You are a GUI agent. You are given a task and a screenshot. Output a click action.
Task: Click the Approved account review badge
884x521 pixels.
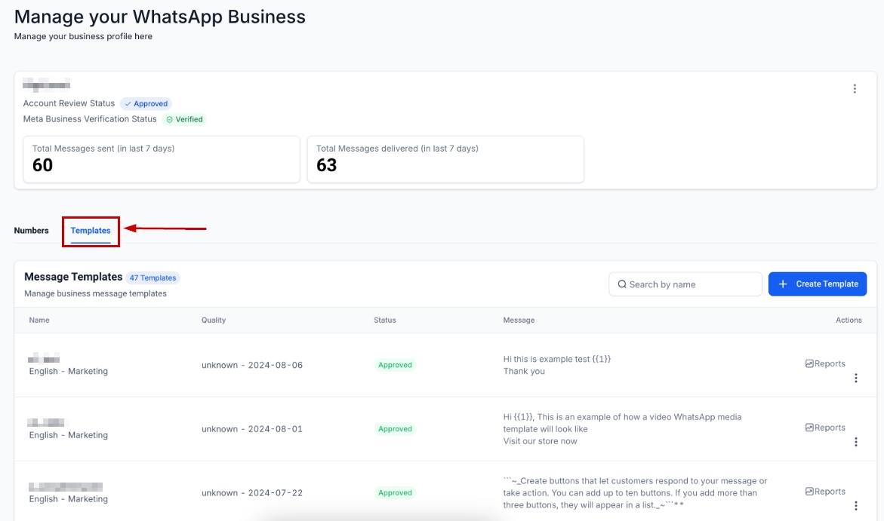coord(146,104)
